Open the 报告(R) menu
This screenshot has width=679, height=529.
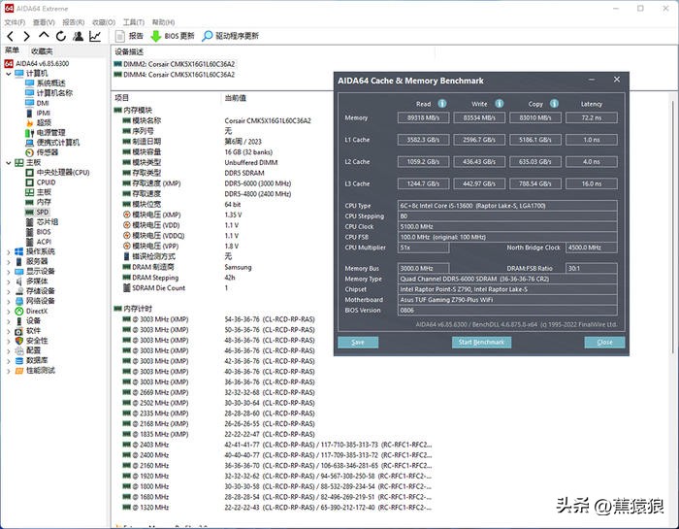pos(73,22)
